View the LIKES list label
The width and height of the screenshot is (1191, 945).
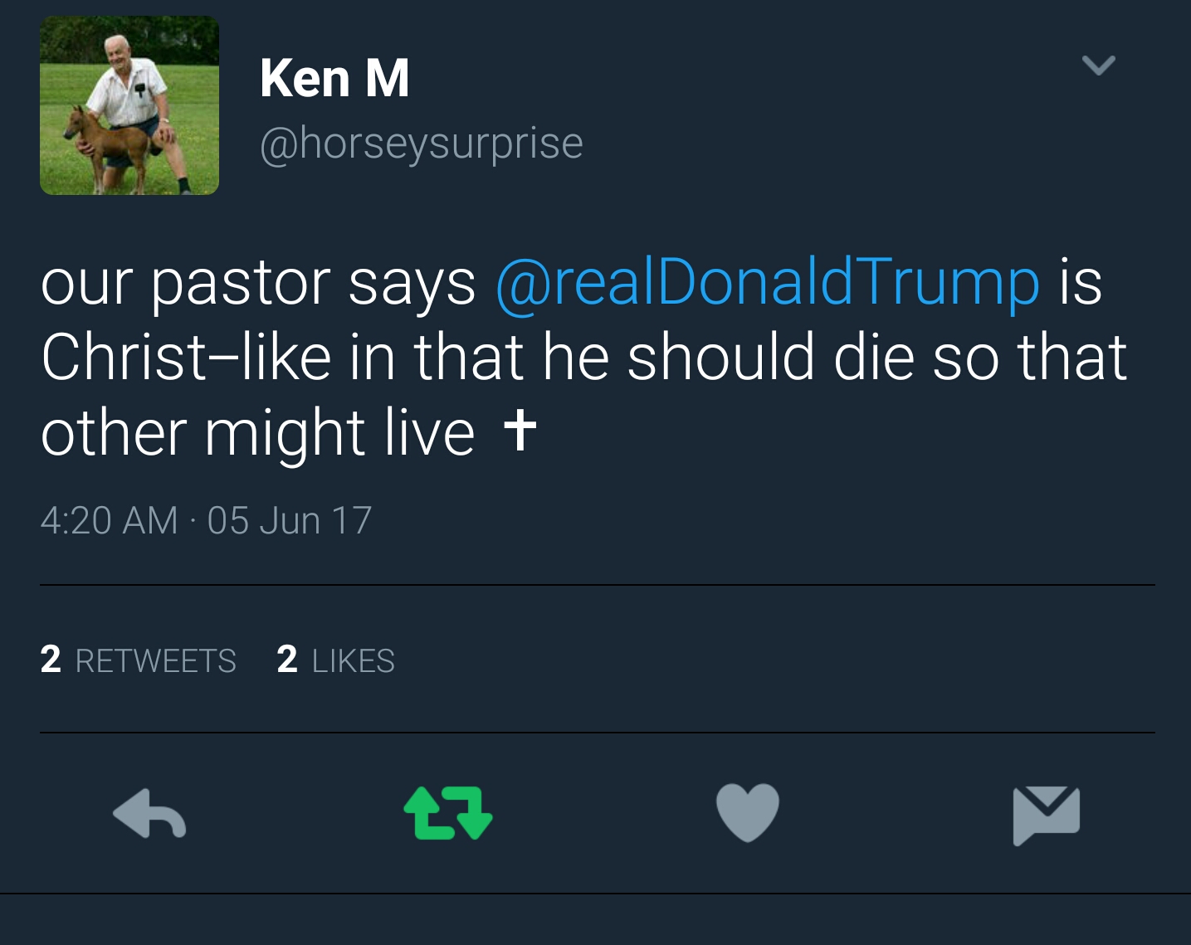[353, 661]
